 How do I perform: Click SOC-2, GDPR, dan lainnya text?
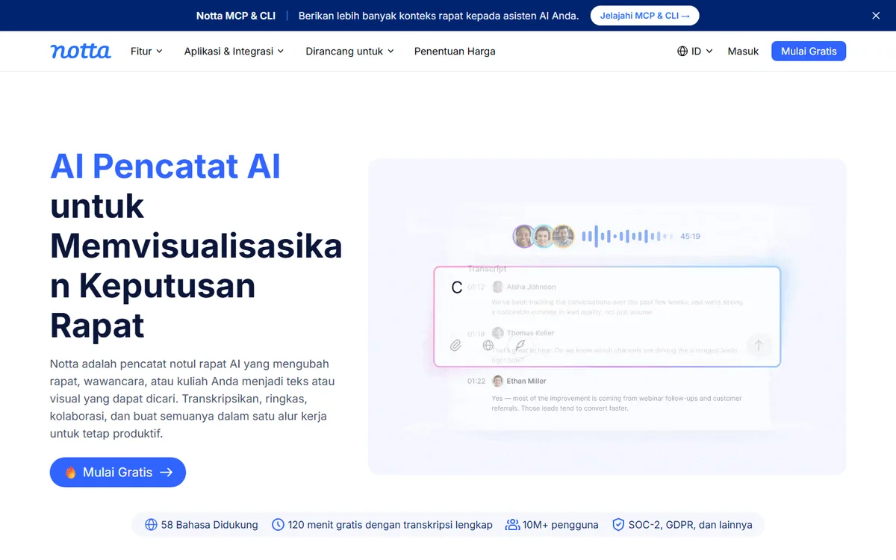click(691, 525)
